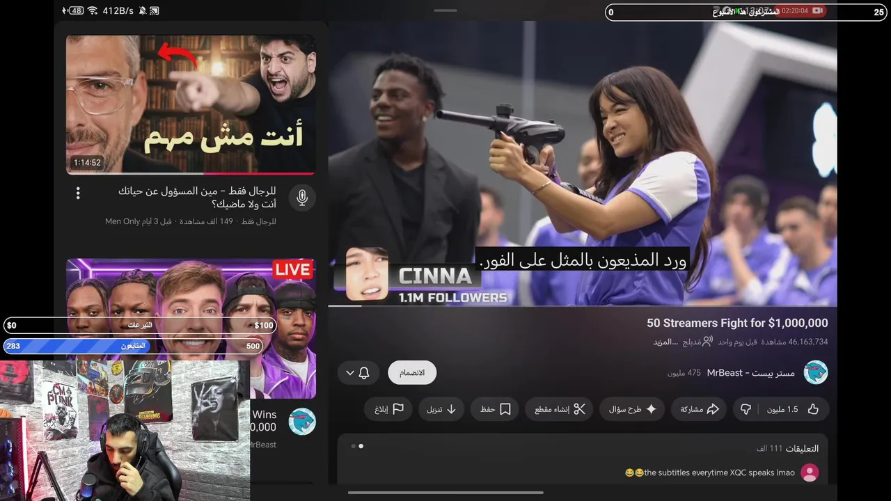
Task: Tap the main video player
Action: click(x=582, y=164)
